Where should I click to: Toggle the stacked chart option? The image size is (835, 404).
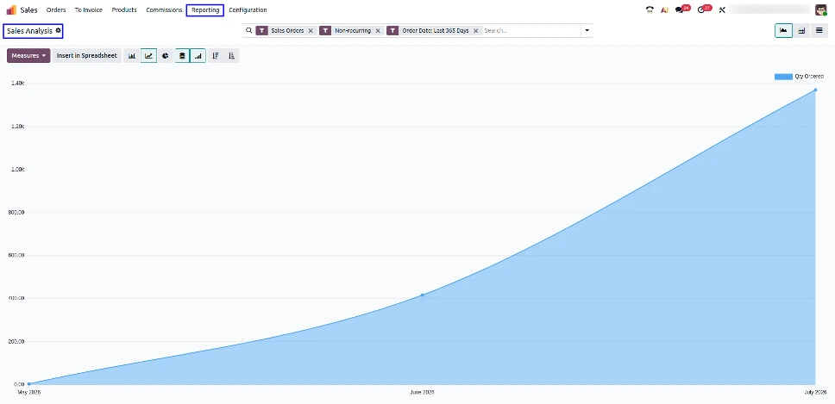coord(183,56)
